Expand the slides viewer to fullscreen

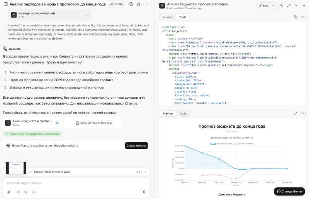(290, 6)
